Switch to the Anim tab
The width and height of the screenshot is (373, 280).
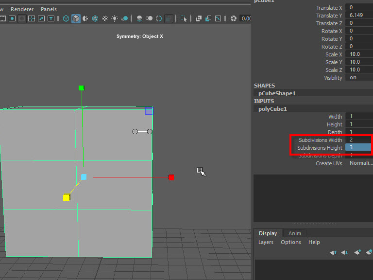click(295, 233)
